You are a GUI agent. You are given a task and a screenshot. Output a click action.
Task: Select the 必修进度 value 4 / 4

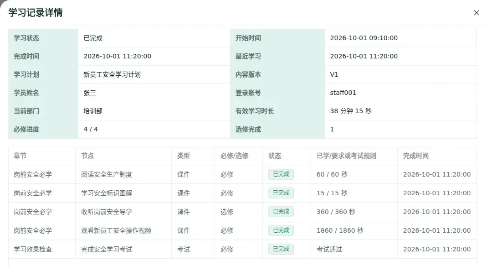[91, 129]
